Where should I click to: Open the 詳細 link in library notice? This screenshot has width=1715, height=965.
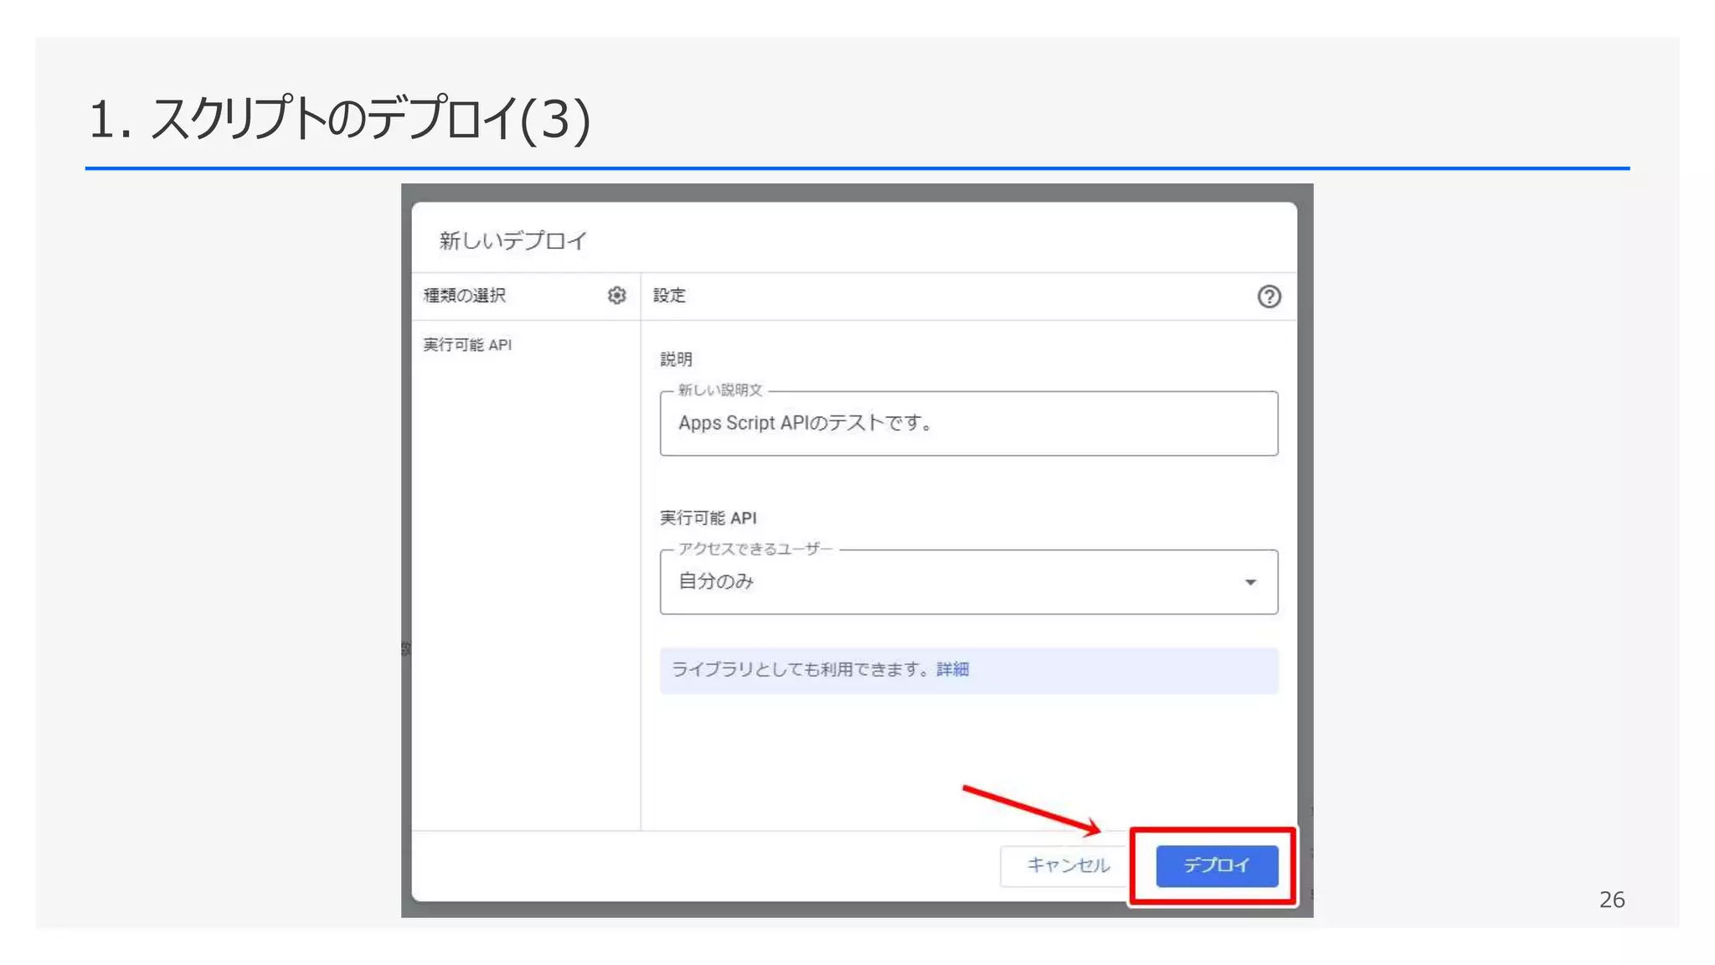(x=952, y=669)
